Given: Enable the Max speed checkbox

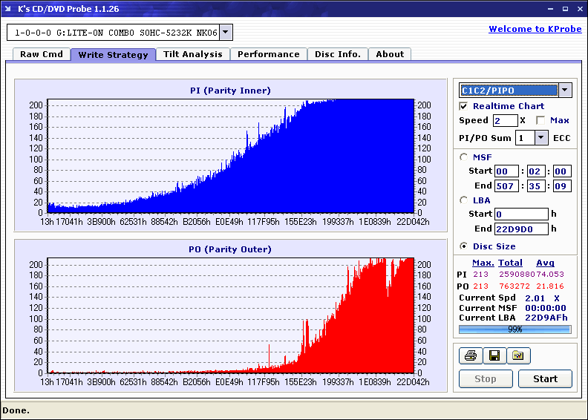Looking at the screenshot, I should pos(540,120).
